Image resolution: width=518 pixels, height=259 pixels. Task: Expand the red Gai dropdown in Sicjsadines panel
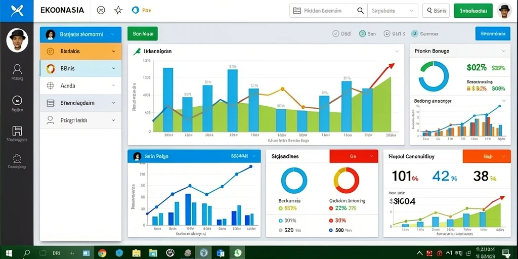click(x=354, y=156)
